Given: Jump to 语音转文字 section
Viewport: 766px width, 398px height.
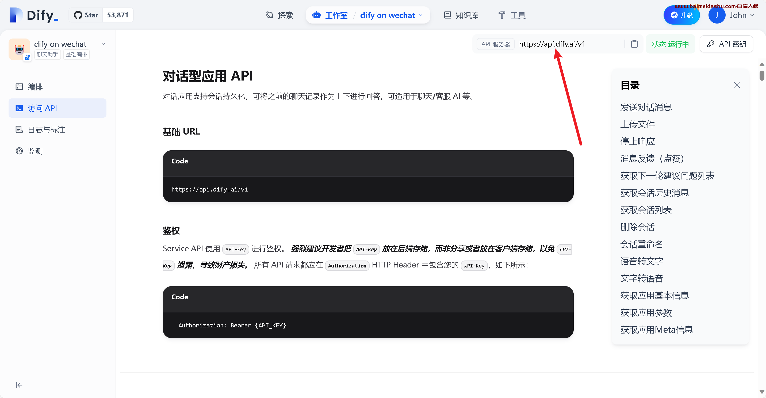Looking at the screenshot, I should [642, 261].
